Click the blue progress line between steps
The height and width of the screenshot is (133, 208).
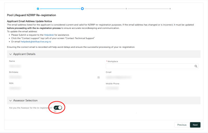coord(60,9)
